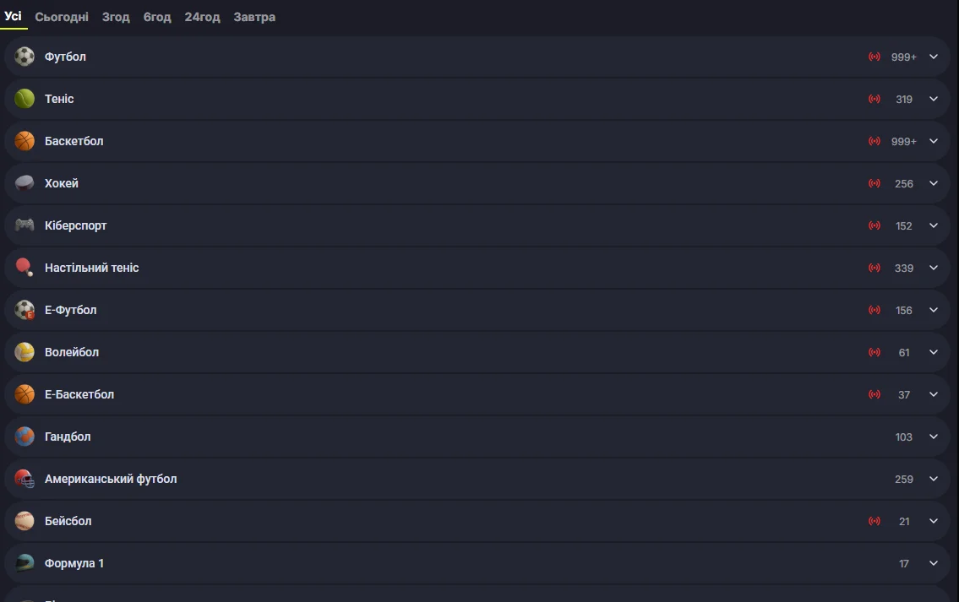Click the ping-pong paddle icon for Настільний теніс
This screenshot has height=602, width=959.
(25, 268)
